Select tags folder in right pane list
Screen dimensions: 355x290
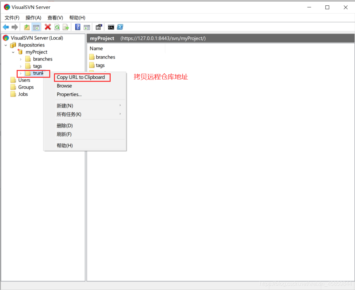97,65
